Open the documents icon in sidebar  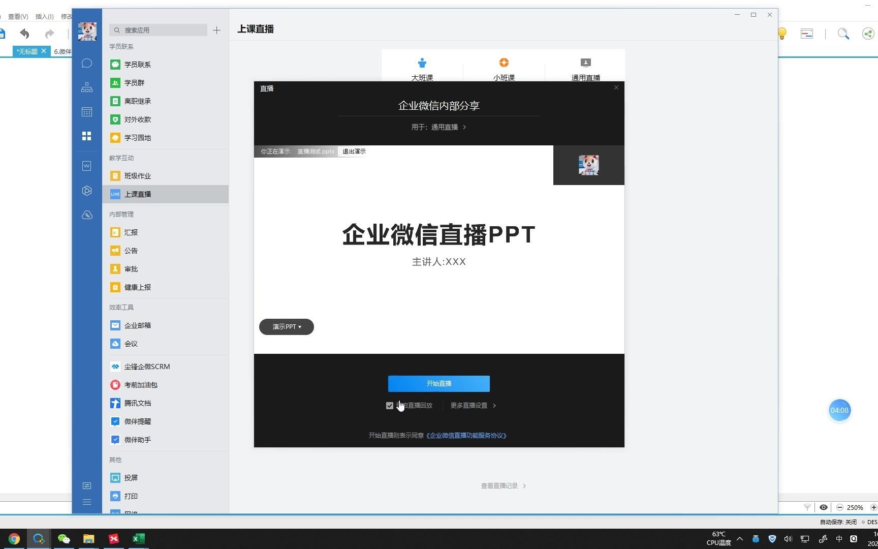[87, 166]
